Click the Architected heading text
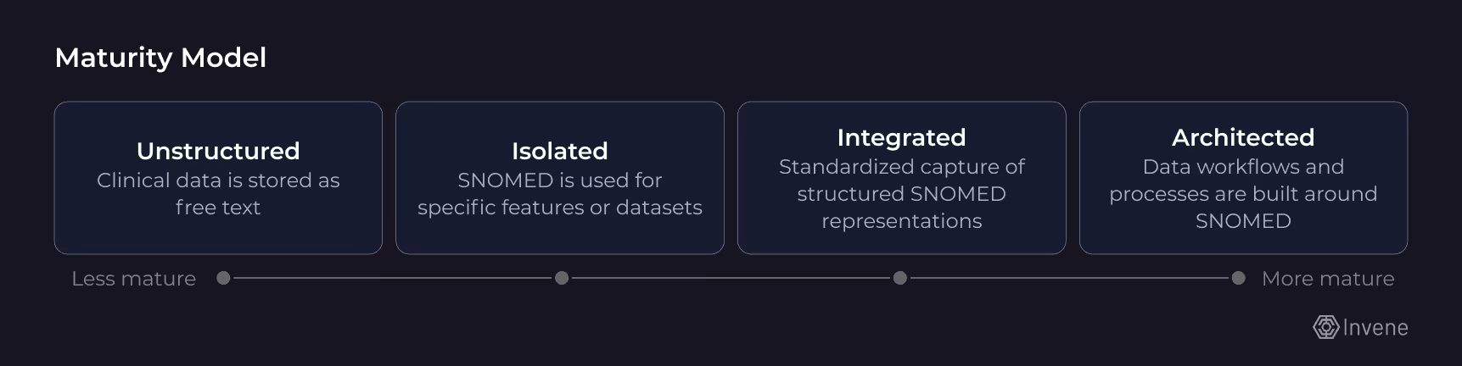This screenshot has width=1462, height=366. tap(1244, 137)
